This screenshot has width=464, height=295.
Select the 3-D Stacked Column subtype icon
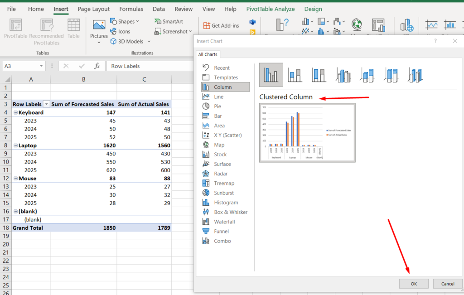367,75
